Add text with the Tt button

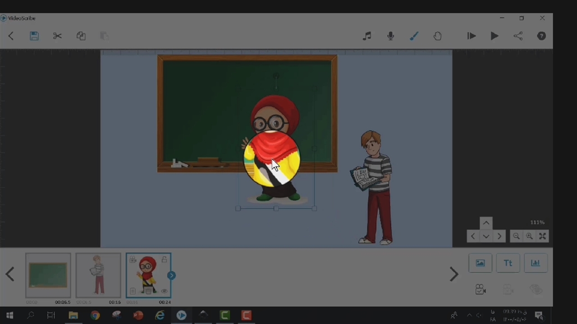[x=508, y=263]
